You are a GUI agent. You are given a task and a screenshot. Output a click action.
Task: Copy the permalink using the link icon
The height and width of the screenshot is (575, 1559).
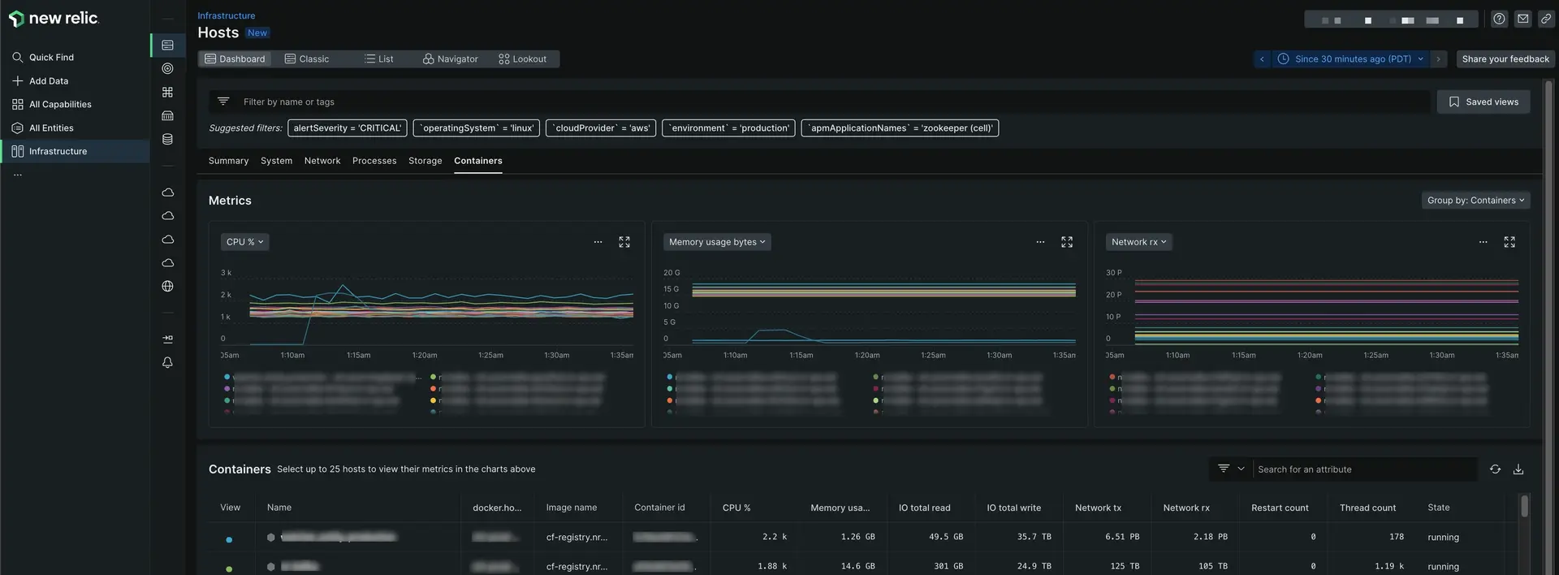1545,19
